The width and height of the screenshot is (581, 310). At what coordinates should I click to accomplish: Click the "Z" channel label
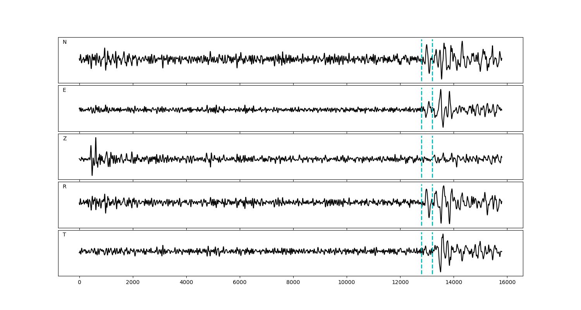tap(65, 139)
